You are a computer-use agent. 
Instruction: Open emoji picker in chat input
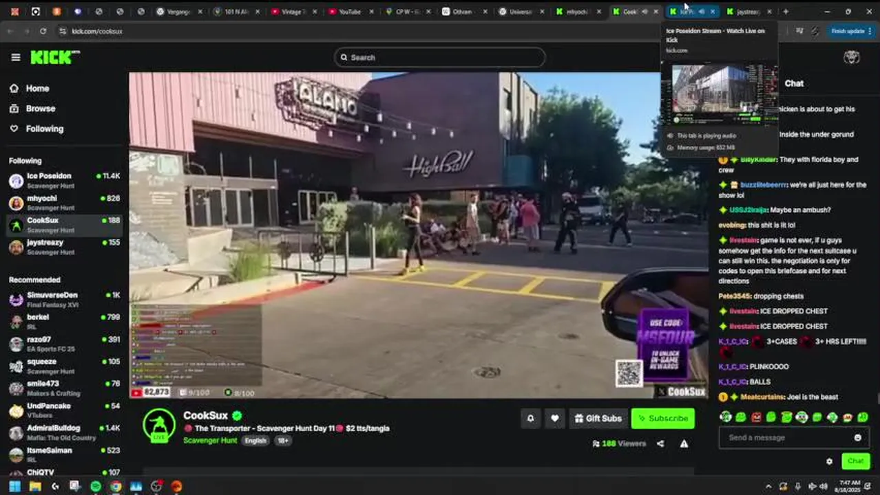(857, 437)
